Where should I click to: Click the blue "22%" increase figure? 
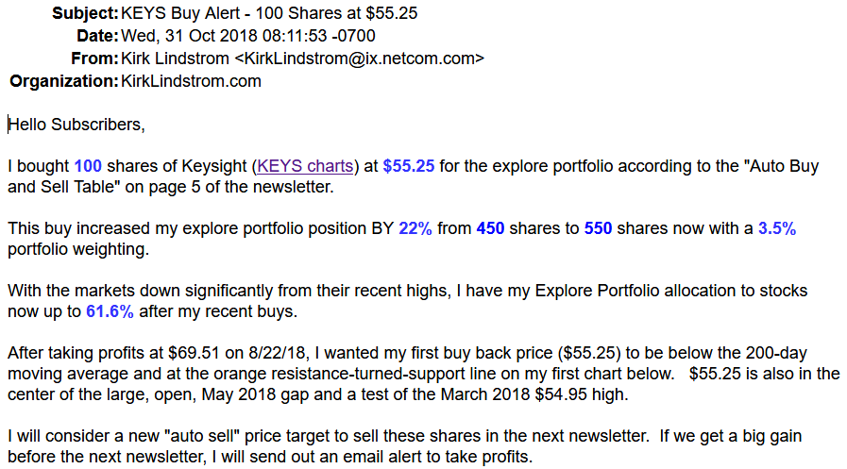click(x=415, y=228)
